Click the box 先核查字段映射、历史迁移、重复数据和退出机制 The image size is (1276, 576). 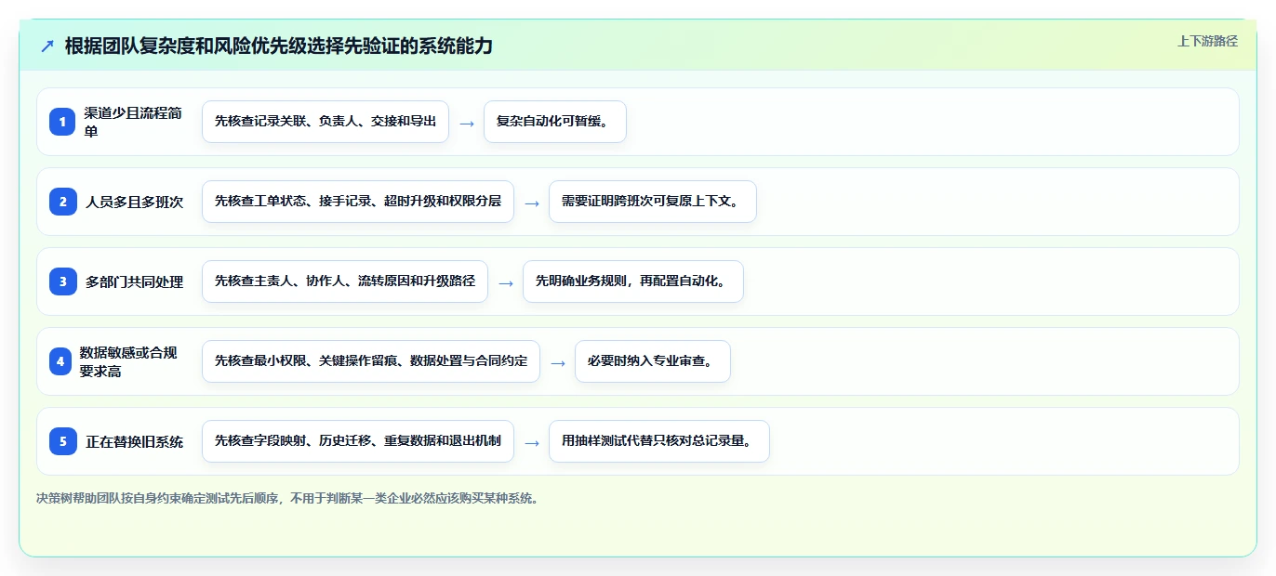point(358,441)
